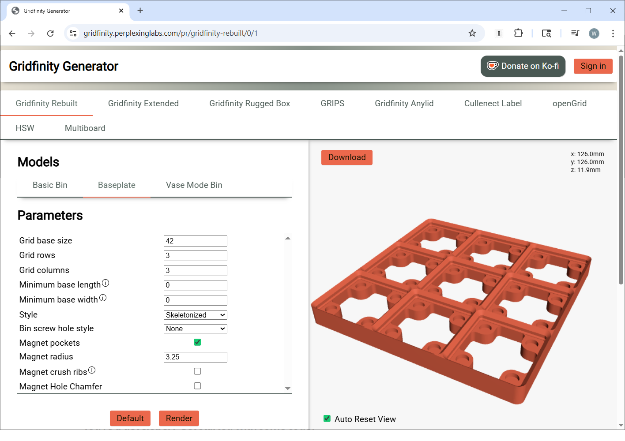The height and width of the screenshot is (441, 625).
Task: Click the page vertical scrollbar thumb
Action: click(621, 170)
